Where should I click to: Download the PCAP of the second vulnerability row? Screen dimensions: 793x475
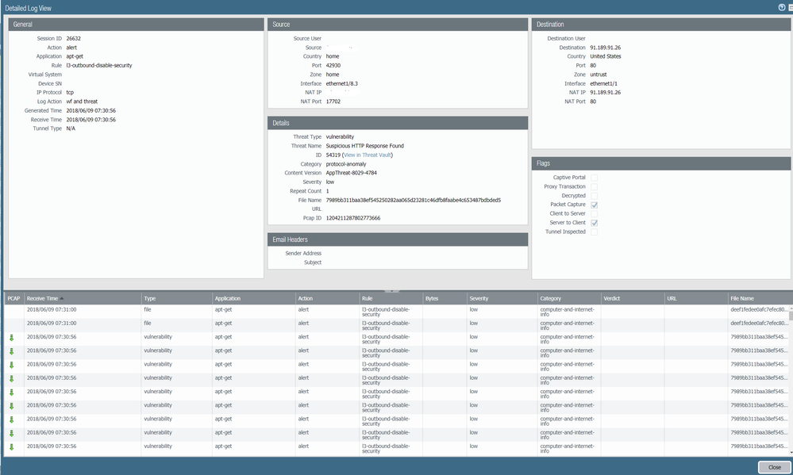(x=12, y=351)
